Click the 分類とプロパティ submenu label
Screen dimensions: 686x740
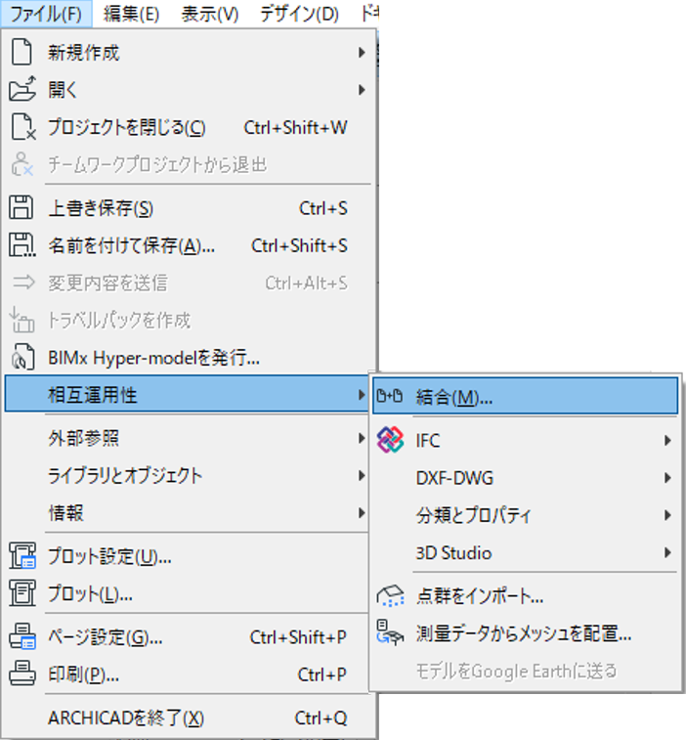pos(473,515)
